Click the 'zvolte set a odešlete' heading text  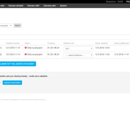[x=38, y=76]
